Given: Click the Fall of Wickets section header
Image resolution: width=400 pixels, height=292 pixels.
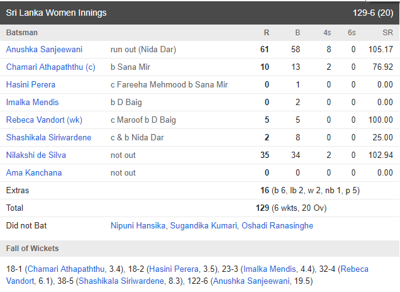Looking at the screenshot, I should 33,249.
